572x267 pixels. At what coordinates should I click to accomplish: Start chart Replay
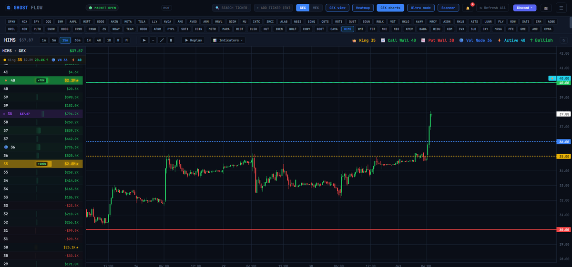[x=193, y=40]
